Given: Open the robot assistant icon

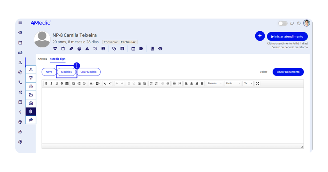Looking at the screenshot, I should pyautogui.click(x=160, y=49).
